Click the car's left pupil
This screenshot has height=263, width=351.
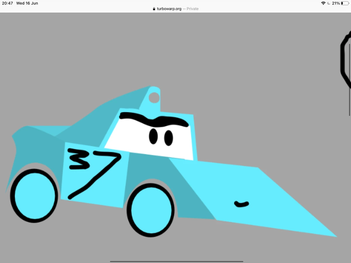(x=153, y=137)
